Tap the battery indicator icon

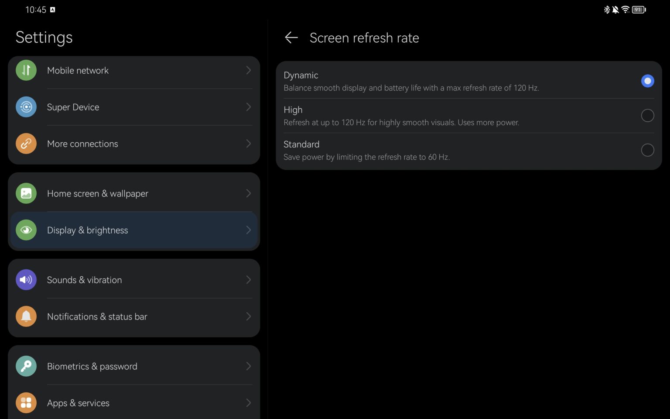coord(639,10)
